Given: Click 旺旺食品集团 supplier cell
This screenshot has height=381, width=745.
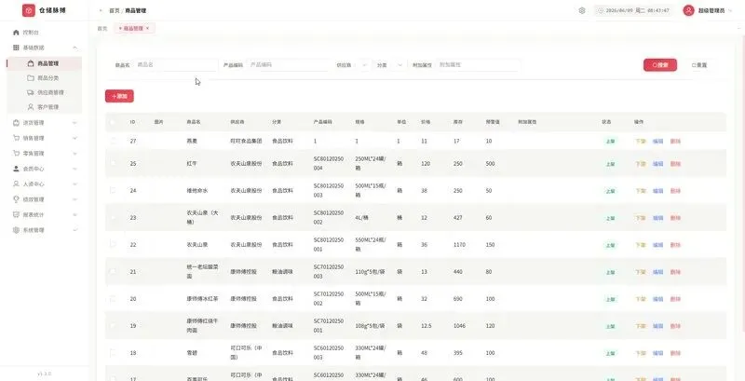Looking at the screenshot, I should point(246,141).
